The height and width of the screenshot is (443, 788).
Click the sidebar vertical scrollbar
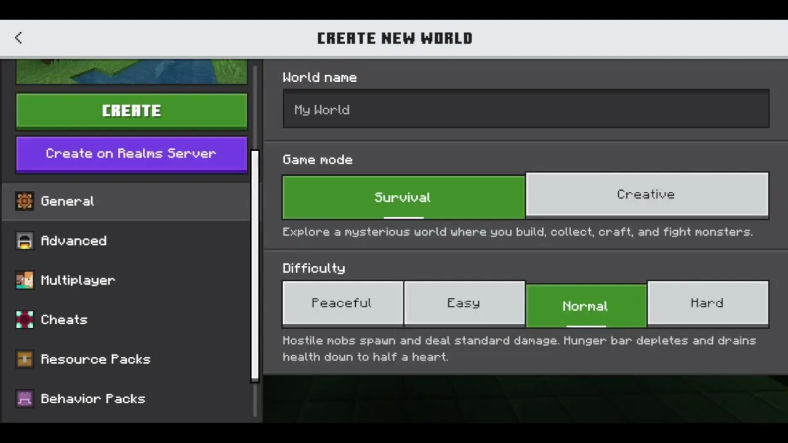coord(255,265)
